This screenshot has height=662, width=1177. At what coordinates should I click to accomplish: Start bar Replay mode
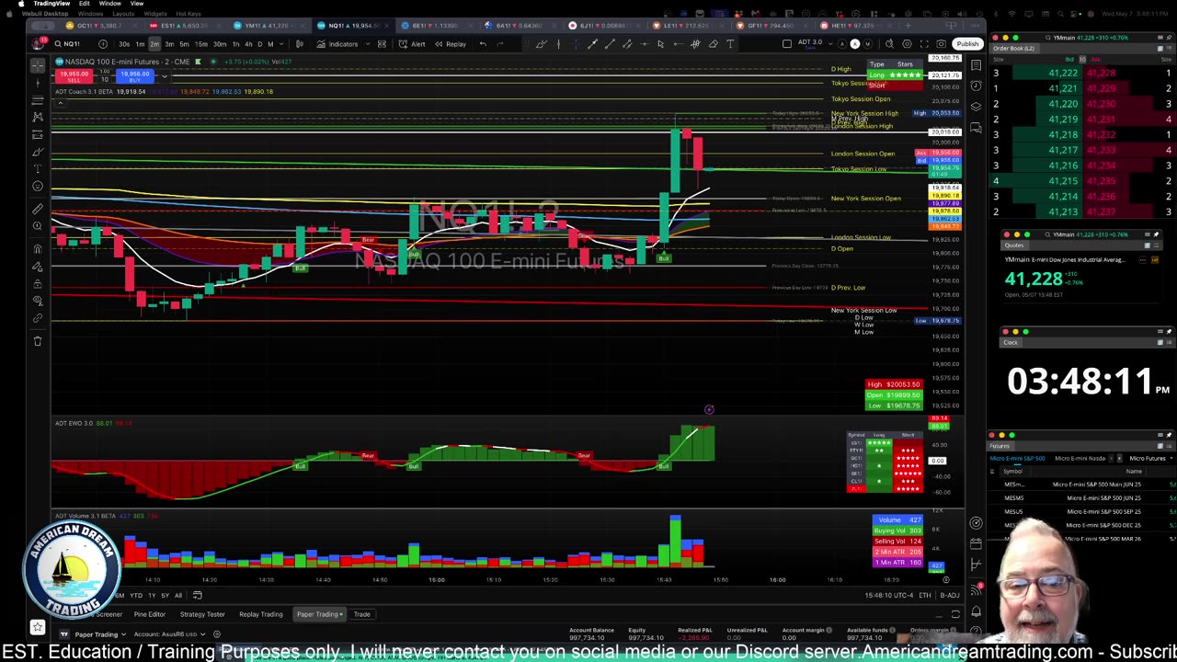tap(451, 44)
